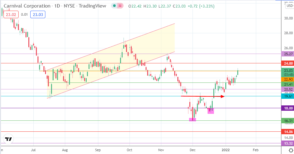Click the 25.27 purple price label
Viewport: 294px width, 154px height.
(288, 54)
